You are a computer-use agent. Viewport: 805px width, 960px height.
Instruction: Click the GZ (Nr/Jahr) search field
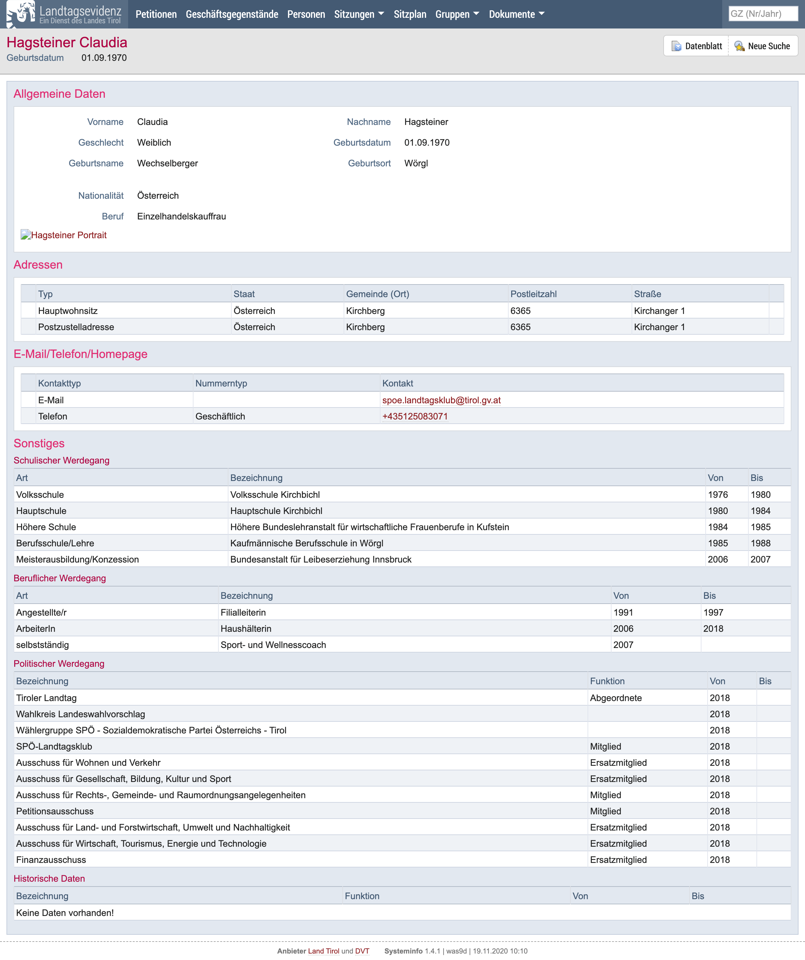[763, 14]
